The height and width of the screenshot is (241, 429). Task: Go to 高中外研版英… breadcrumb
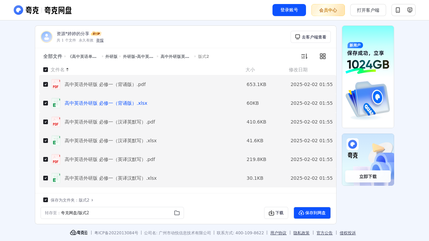click(x=175, y=57)
